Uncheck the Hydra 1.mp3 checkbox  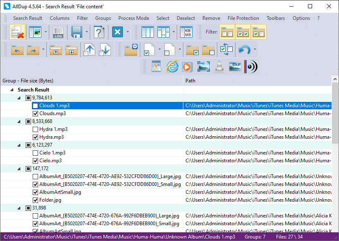[x=35, y=129]
